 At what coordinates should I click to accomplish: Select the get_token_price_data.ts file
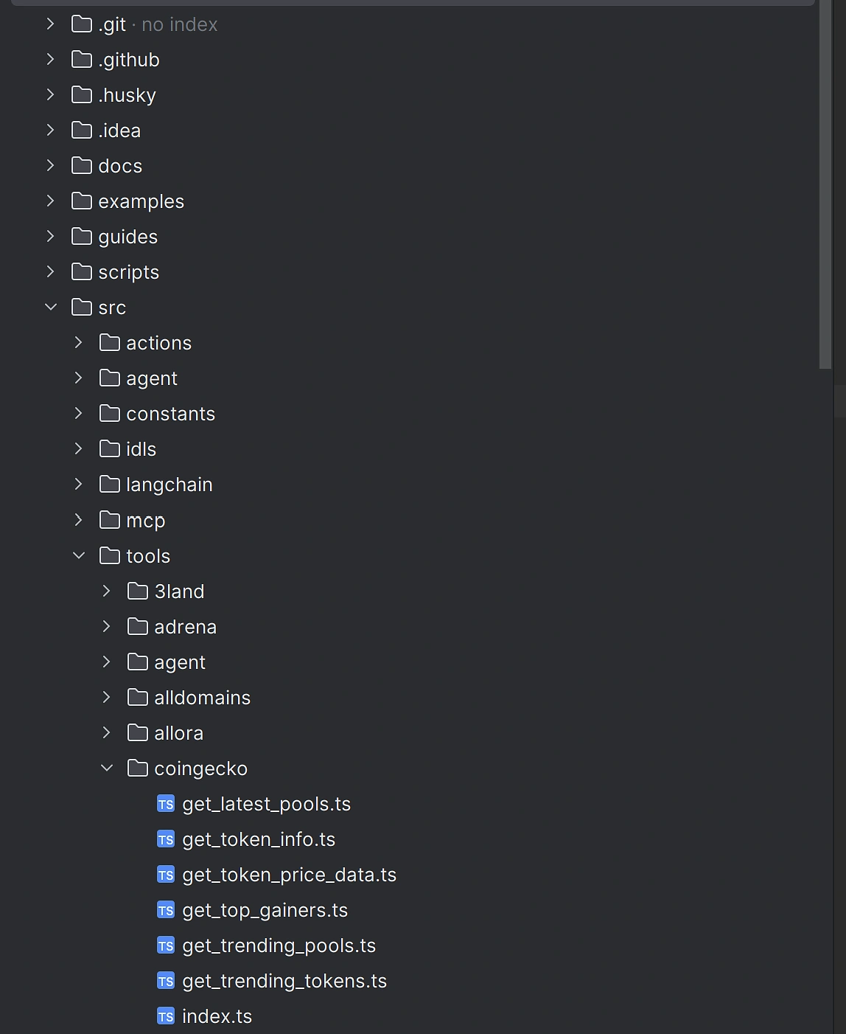[290, 875]
